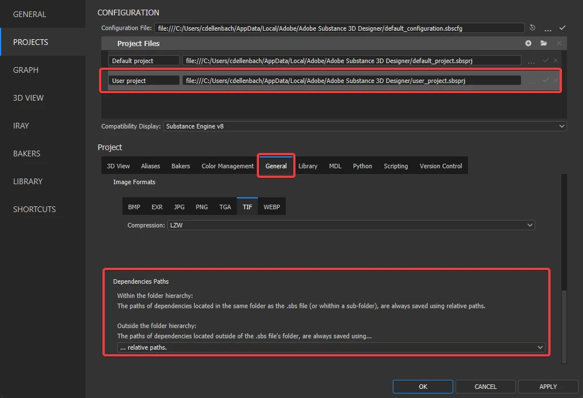Go to GENERAL preferences section
The image size is (583, 398).
pyautogui.click(x=43, y=14)
